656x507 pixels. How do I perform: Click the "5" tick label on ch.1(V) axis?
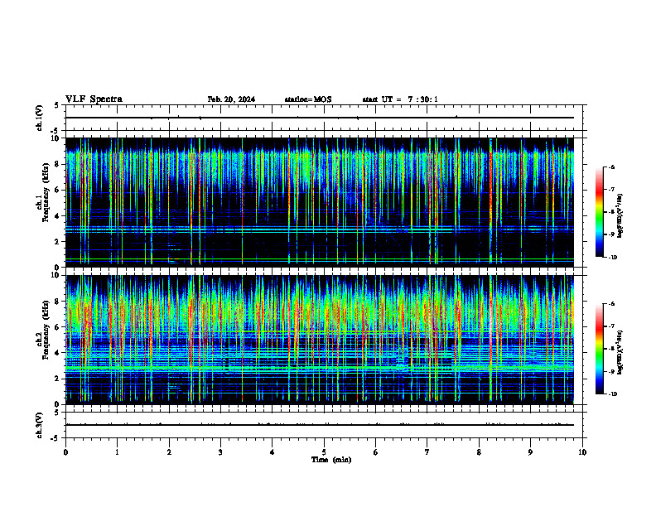(x=57, y=106)
